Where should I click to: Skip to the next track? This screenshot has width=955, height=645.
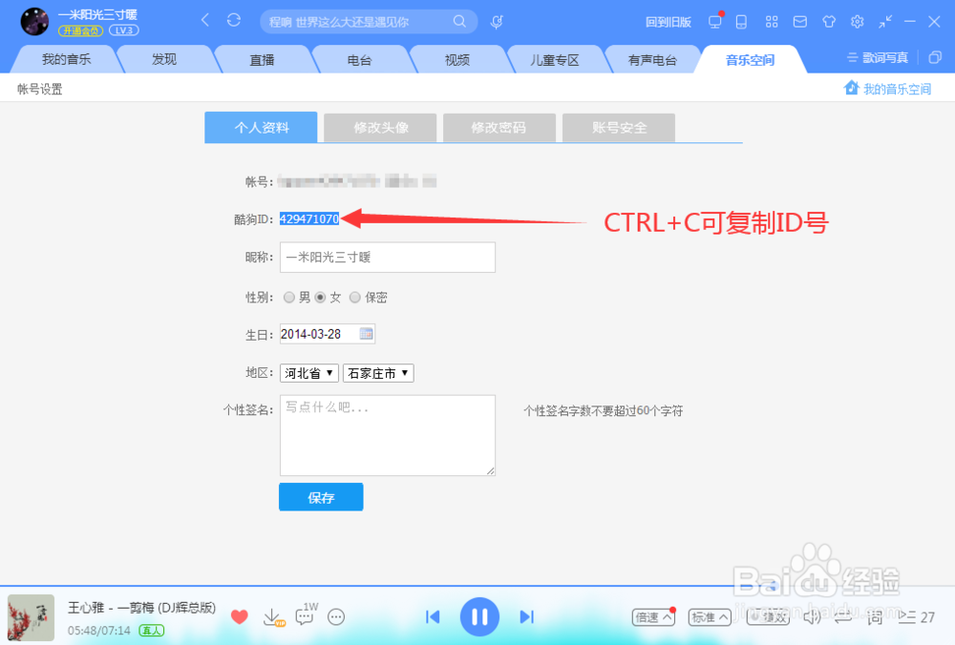coord(527,617)
